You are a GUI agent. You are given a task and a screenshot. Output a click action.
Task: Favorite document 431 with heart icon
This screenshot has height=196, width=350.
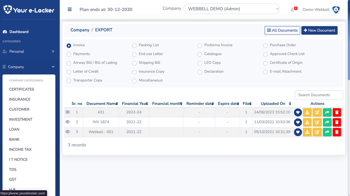coord(297,112)
